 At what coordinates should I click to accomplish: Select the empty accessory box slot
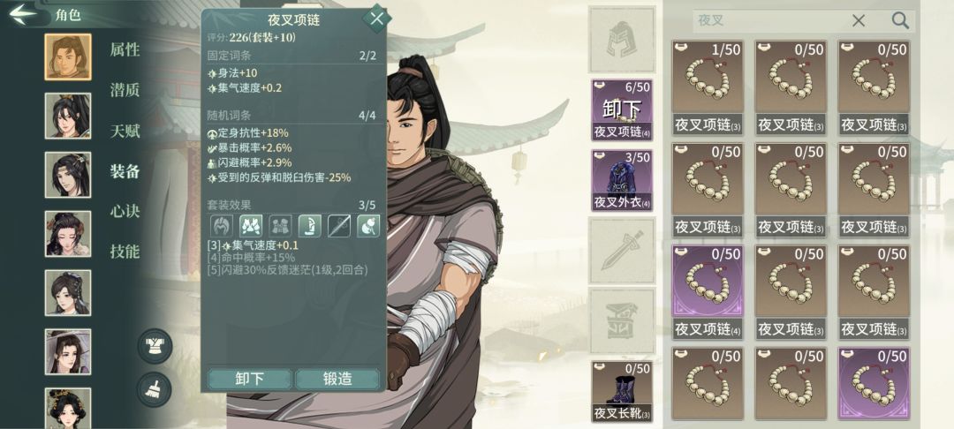[x=623, y=320]
